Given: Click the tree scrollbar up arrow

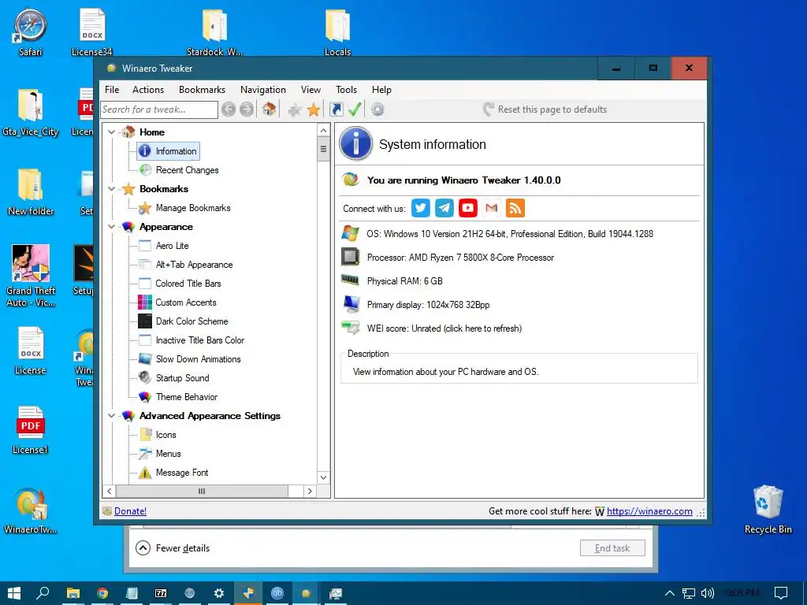Looking at the screenshot, I should tap(323, 130).
